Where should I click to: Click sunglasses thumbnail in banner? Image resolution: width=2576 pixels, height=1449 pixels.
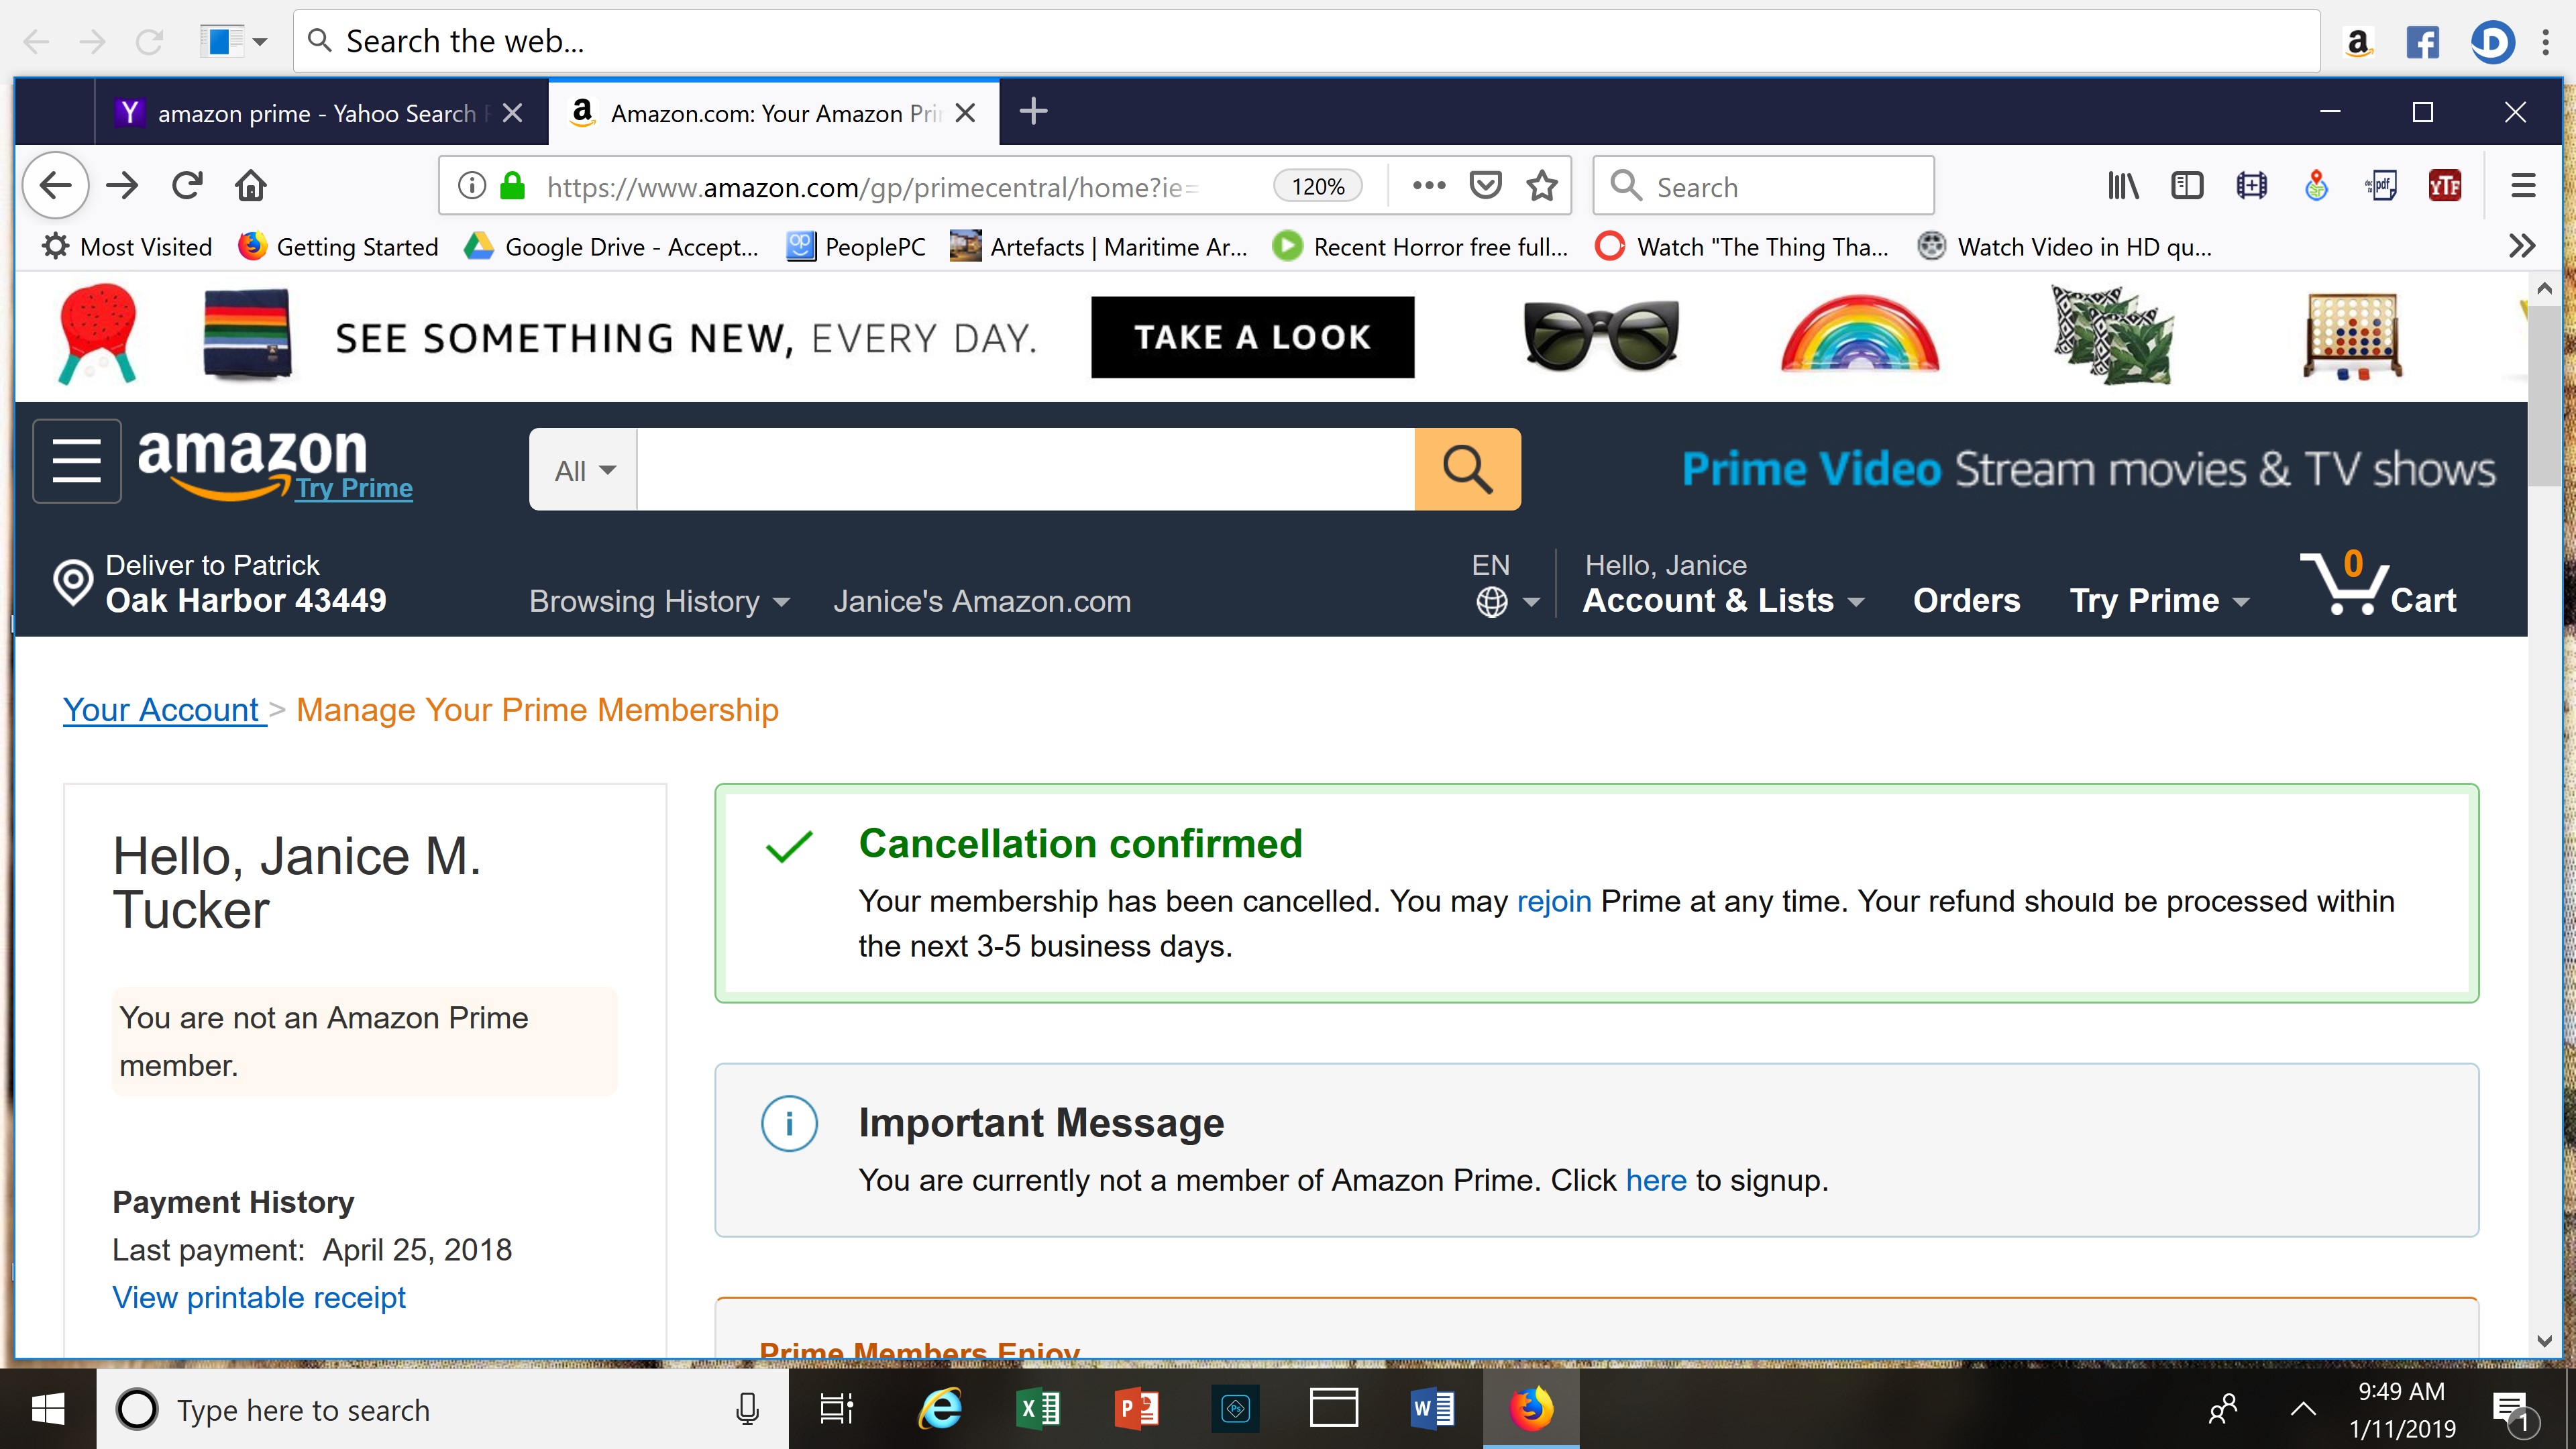1600,336
